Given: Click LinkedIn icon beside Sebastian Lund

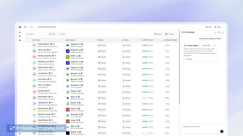Looking at the screenshot, I should pos(51,62).
